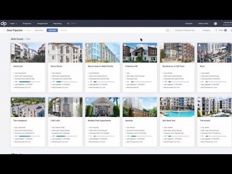Click Bradley Park Apartments Deal Lead line

point(98,130)
